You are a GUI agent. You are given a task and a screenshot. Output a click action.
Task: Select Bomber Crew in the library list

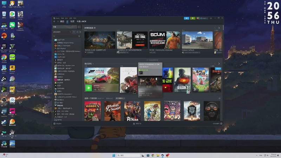65,66
